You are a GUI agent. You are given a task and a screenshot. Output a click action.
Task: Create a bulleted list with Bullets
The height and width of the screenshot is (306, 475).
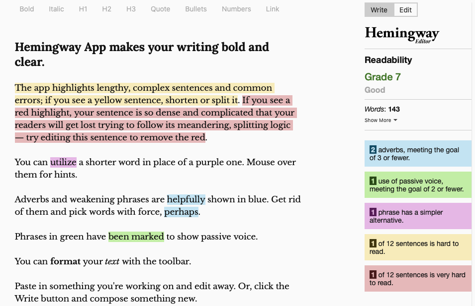point(196,9)
